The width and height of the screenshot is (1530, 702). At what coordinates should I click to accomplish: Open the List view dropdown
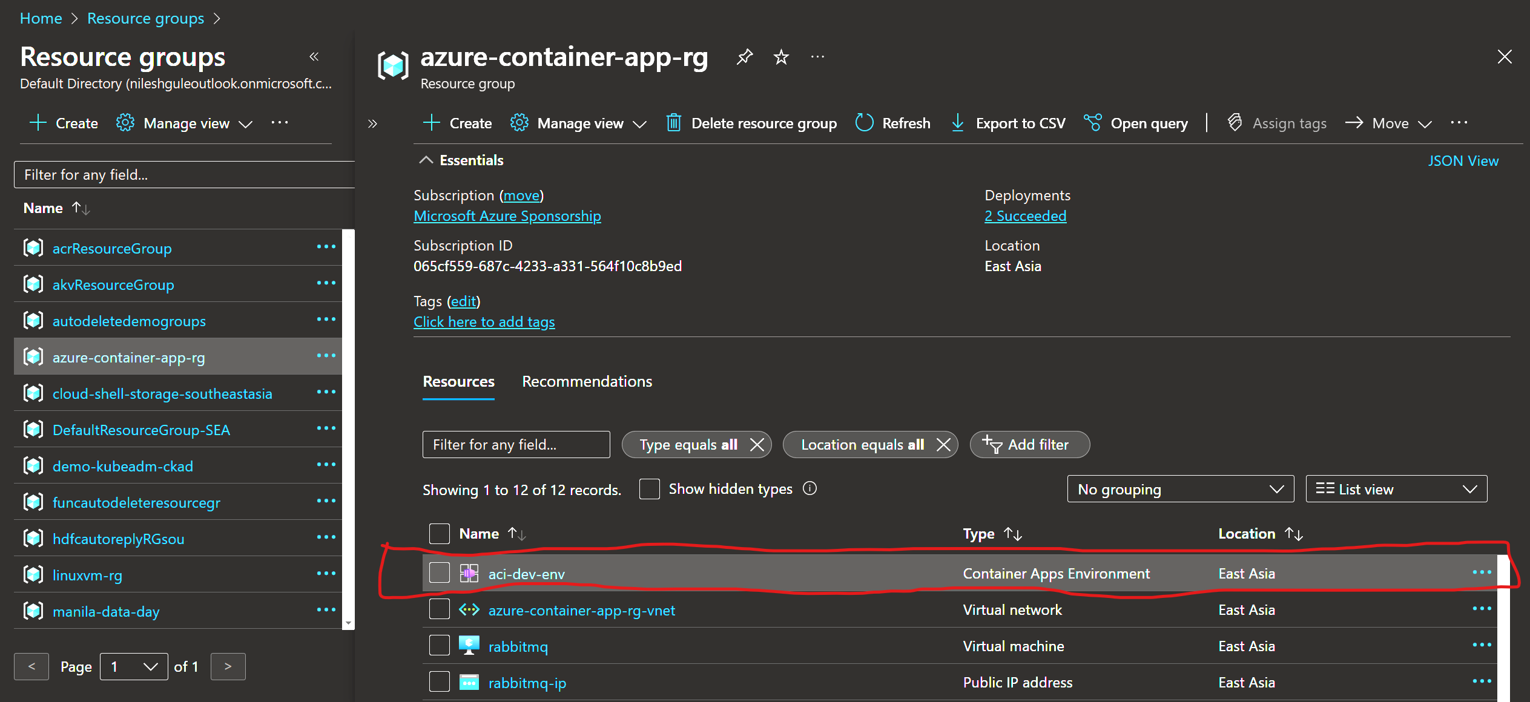(1396, 489)
